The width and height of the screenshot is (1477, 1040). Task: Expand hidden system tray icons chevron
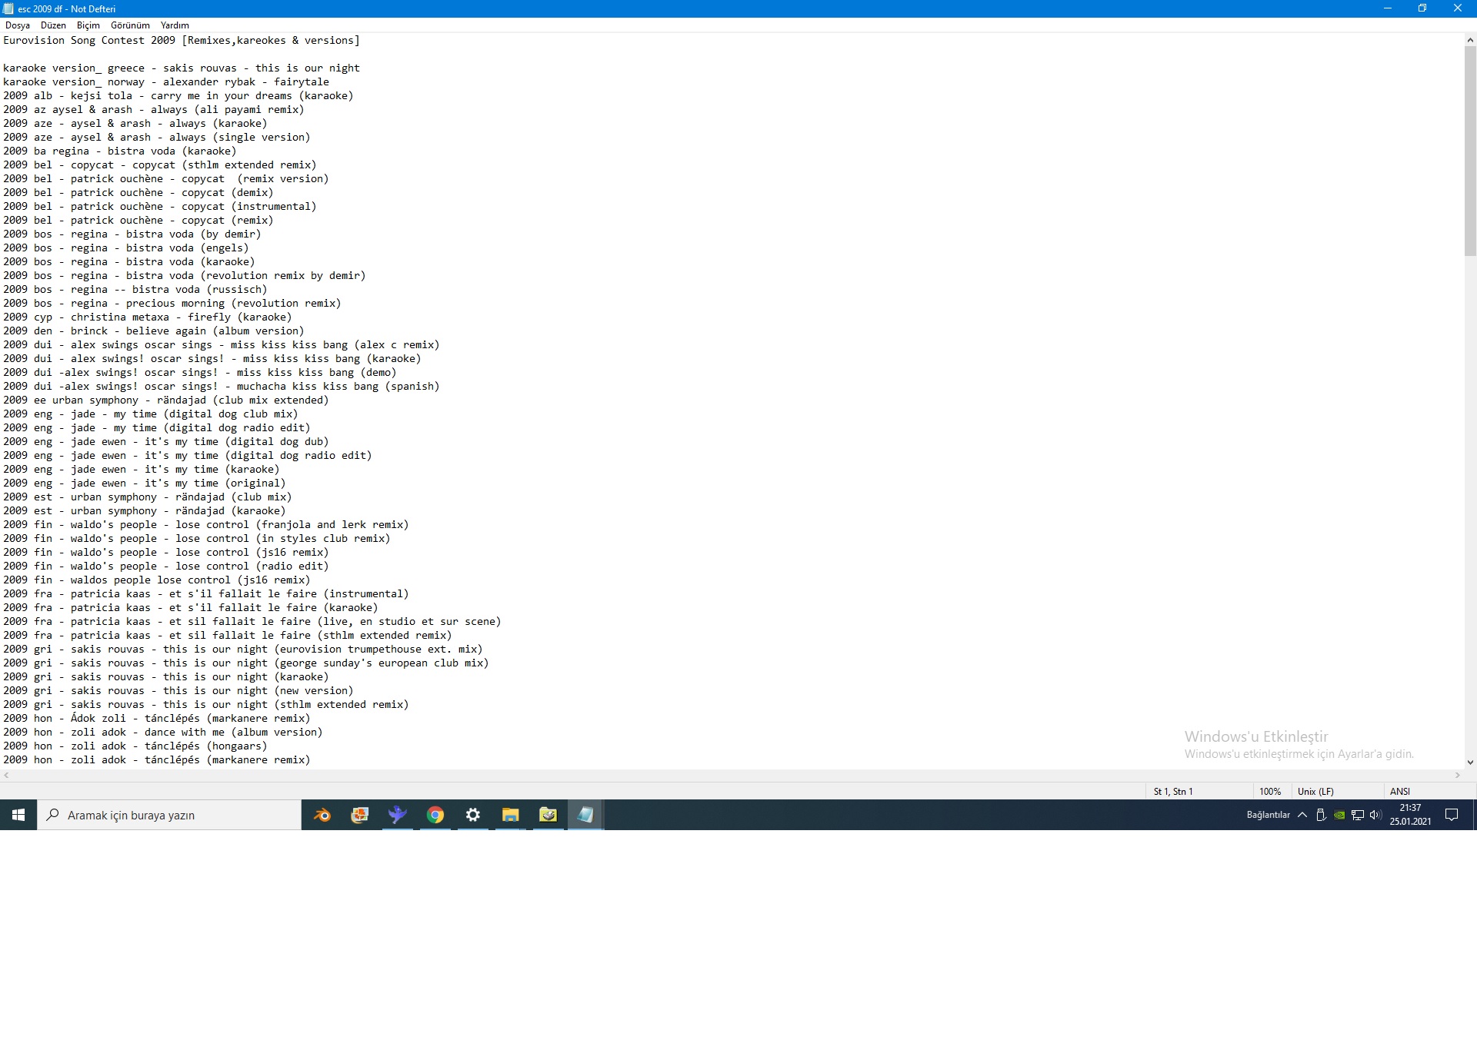(1302, 815)
